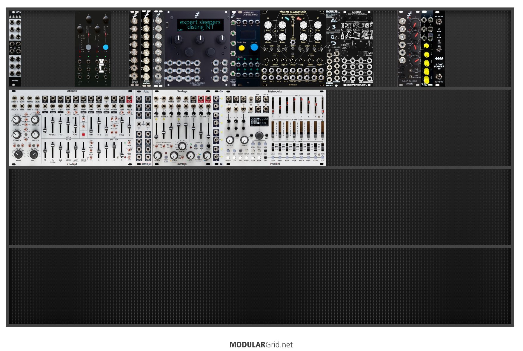Screen dimensions: 523x351
Task: Click the decay knob on Tempête Magnétique
Action: coord(293,60)
